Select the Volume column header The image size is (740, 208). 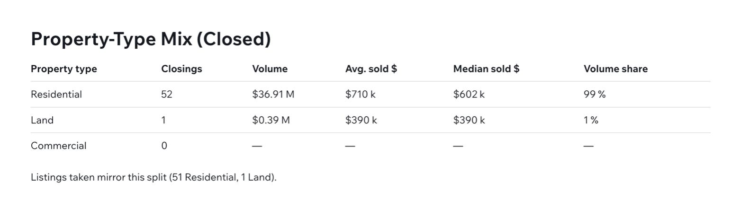(270, 69)
